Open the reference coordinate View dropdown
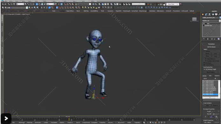 pos(50,4)
